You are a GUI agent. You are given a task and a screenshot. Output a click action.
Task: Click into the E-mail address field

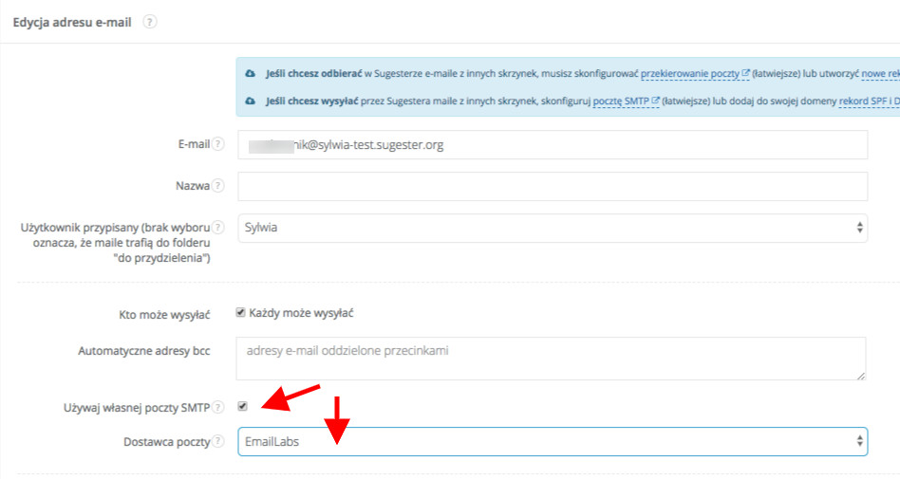click(552, 145)
